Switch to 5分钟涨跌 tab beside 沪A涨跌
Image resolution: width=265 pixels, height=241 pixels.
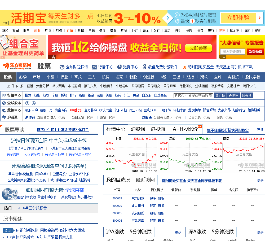141,232
